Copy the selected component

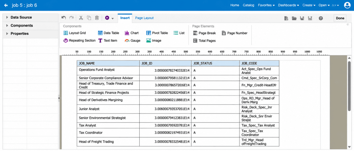click(89, 18)
